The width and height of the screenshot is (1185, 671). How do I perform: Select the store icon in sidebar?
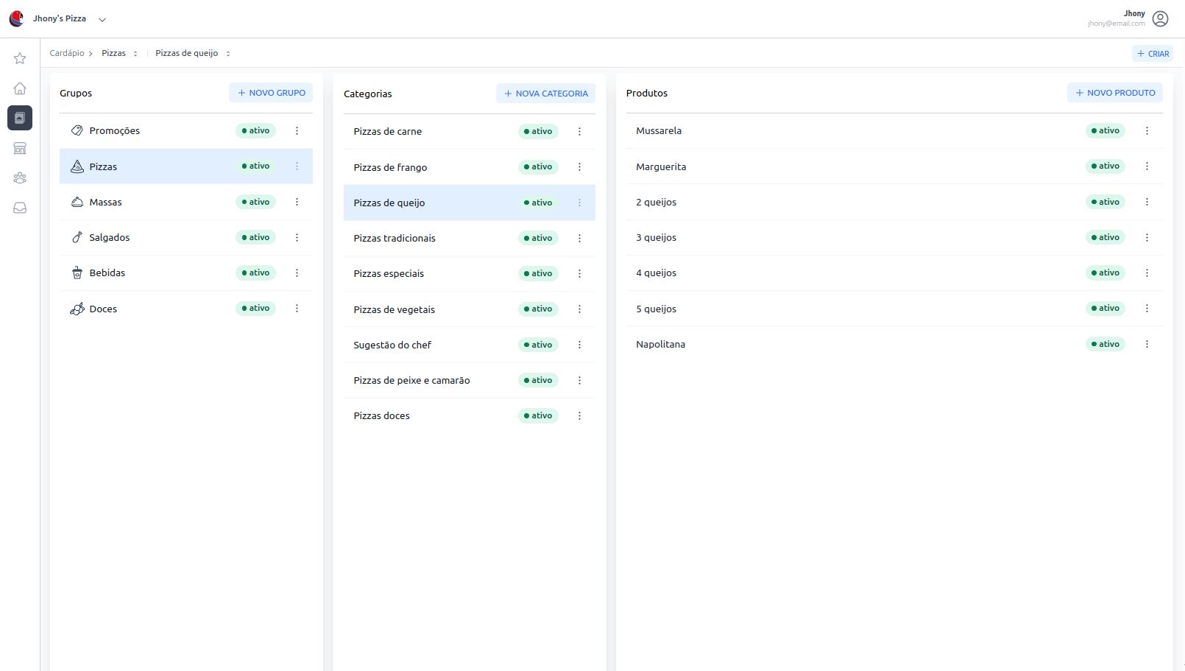click(20, 148)
